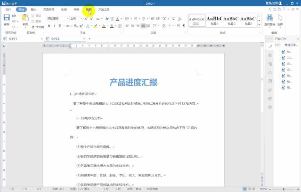Screen dimensions: 301x192
Task: Toggle bold formatting
Action: [x=49, y=26]
